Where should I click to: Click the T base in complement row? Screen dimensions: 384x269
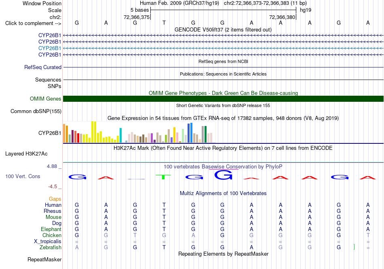(164, 23)
